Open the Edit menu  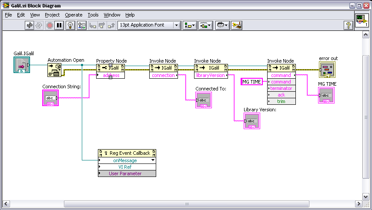click(x=21, y=15)
